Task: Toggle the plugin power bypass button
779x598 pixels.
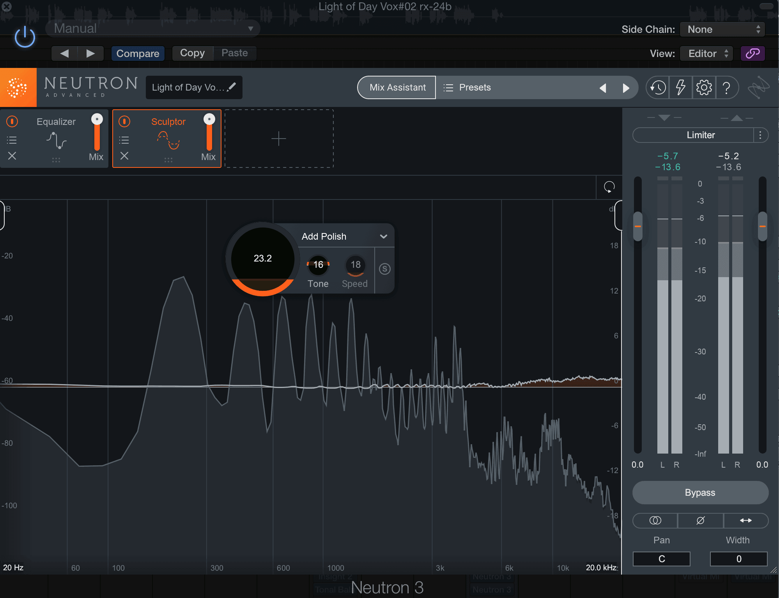Action: (x=25, y=37)
